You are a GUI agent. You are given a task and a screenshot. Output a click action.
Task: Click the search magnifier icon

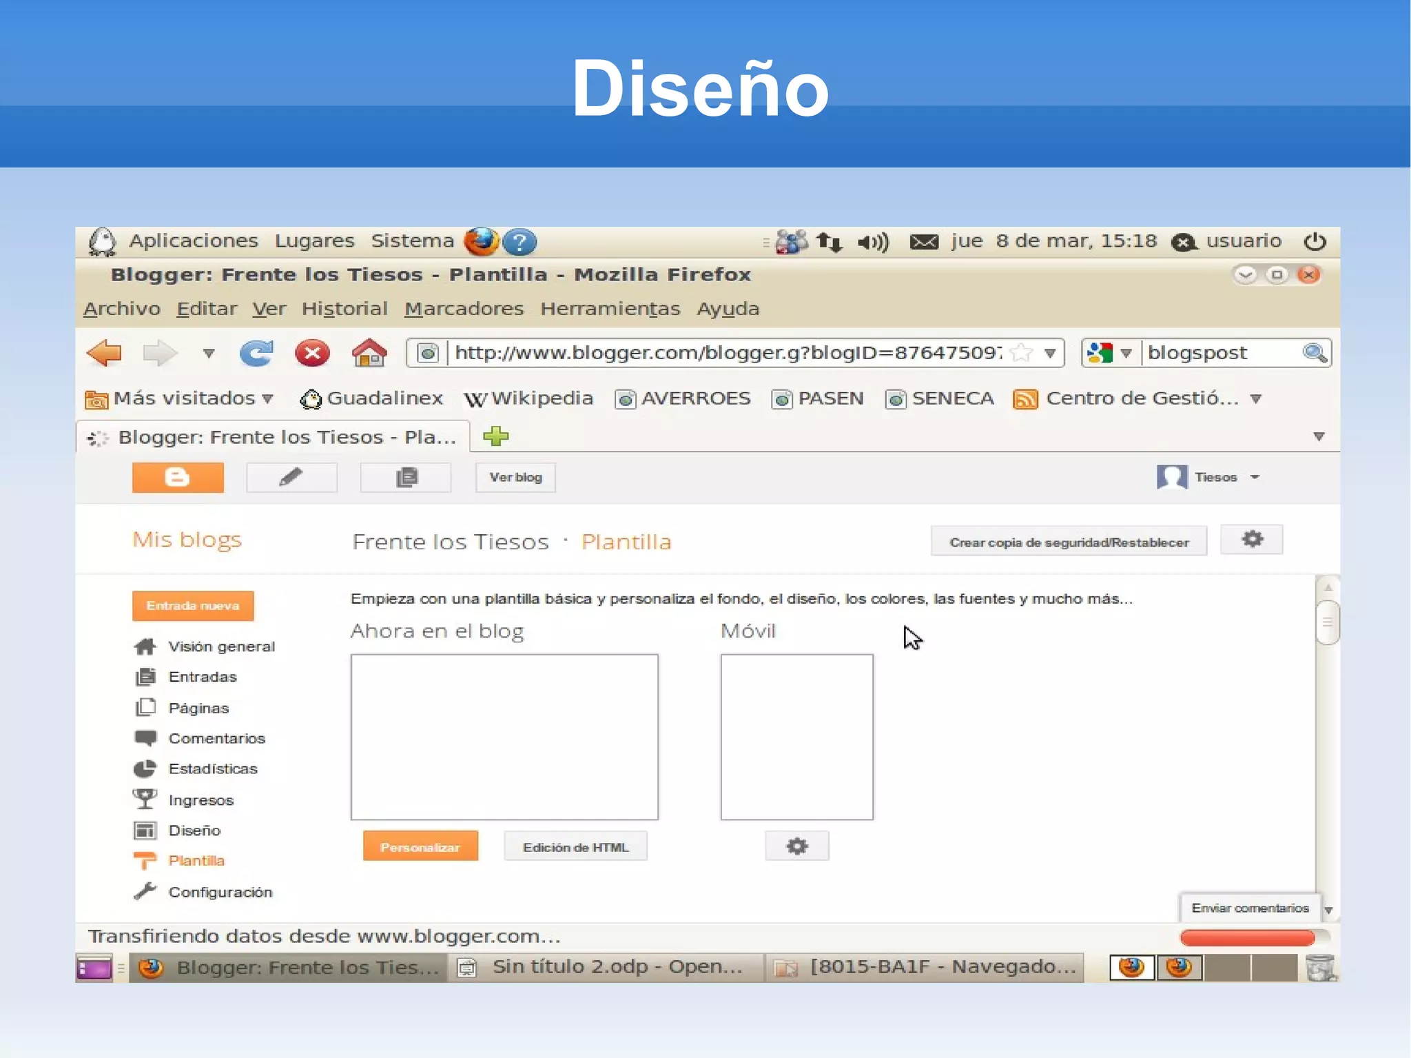point(1315,353)
